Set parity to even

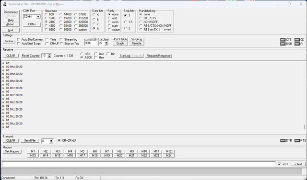point(109,22)
